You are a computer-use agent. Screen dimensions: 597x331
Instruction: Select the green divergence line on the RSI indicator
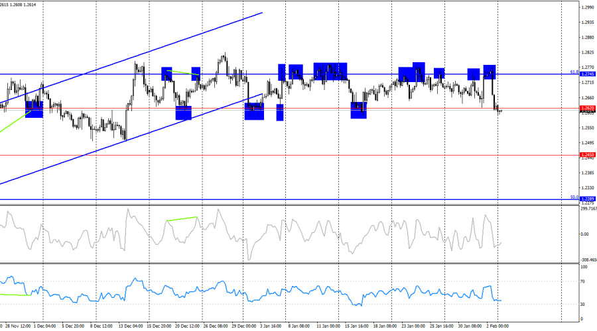point(15,295)
